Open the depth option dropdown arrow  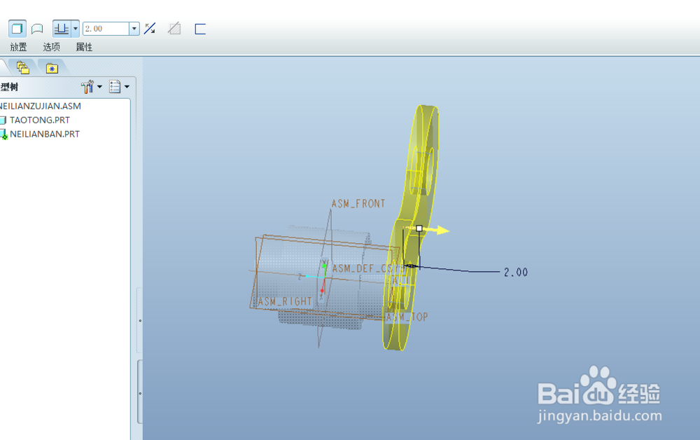(x=76, y=29)
